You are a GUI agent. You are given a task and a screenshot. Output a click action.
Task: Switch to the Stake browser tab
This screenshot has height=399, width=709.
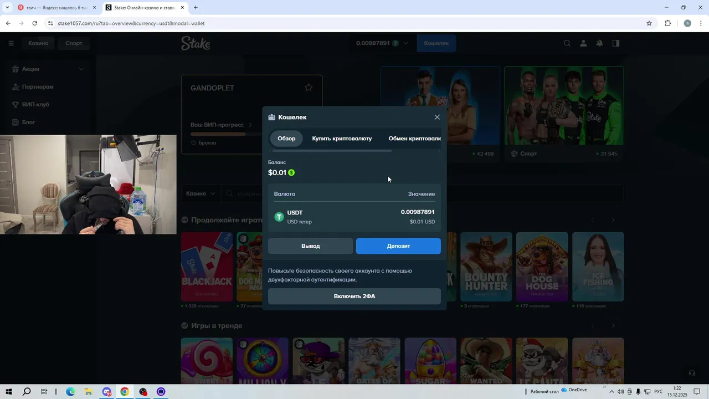[144, 8]
